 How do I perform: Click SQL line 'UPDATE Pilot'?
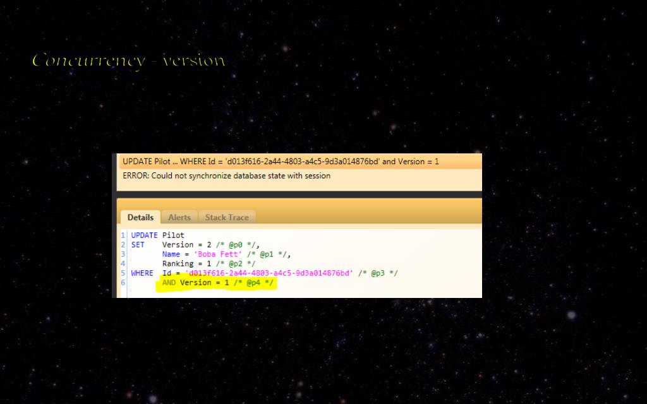click(x=157, y=235)
